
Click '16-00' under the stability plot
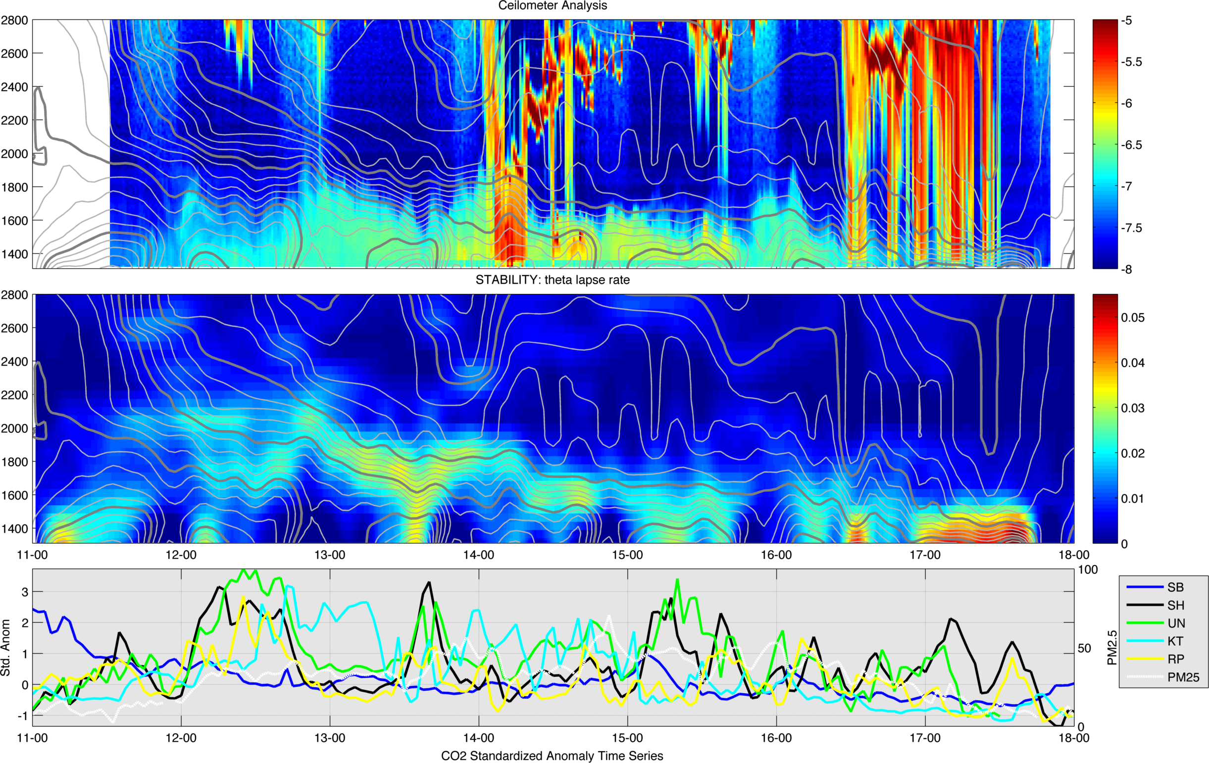[776, 555]
